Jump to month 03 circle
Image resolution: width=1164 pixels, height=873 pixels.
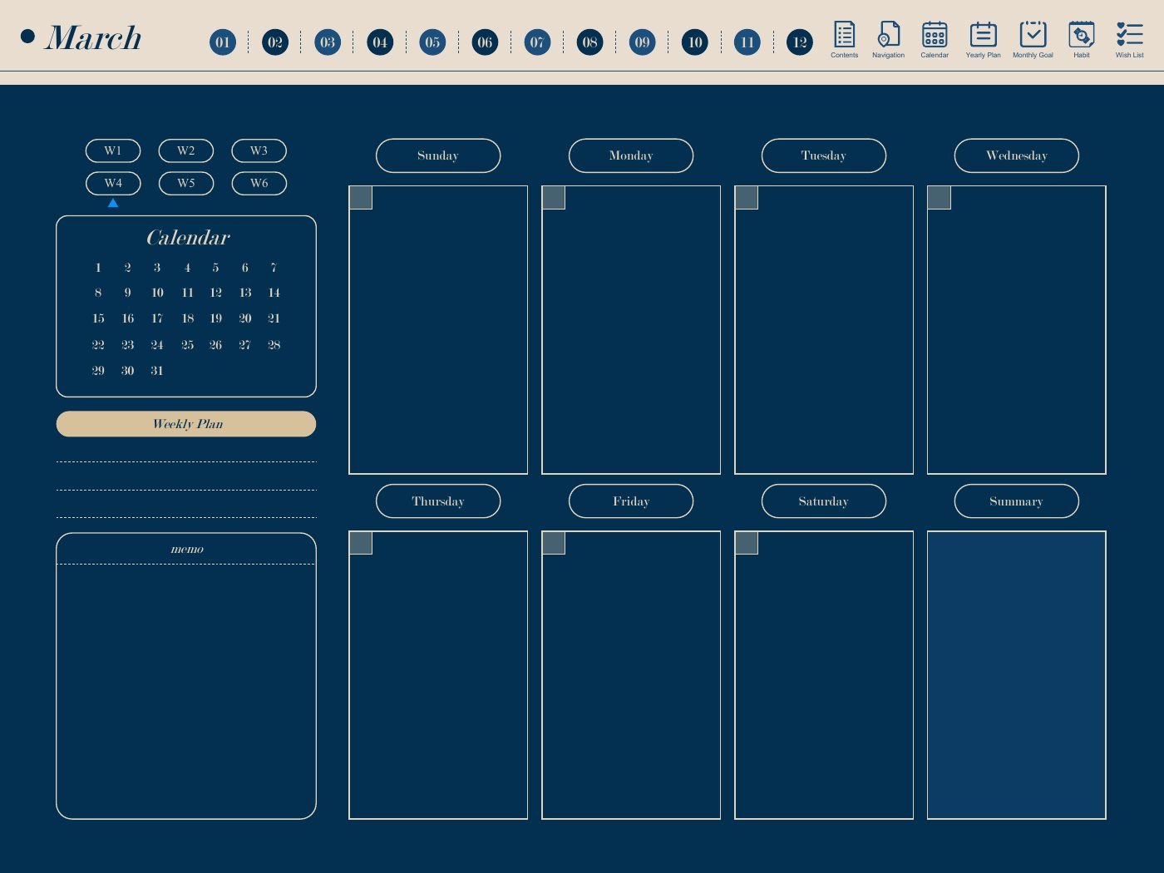(328, 42)
